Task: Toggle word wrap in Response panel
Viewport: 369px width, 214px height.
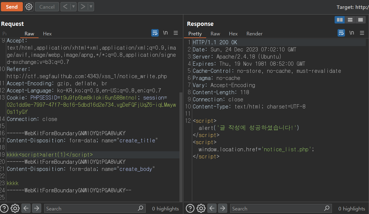Action: pyautogui.click(x=341, y=33)
